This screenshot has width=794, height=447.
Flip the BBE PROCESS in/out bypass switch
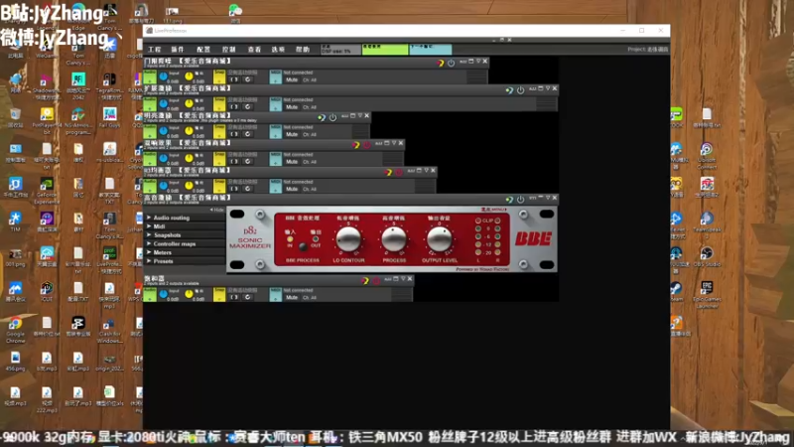[303, 246]
